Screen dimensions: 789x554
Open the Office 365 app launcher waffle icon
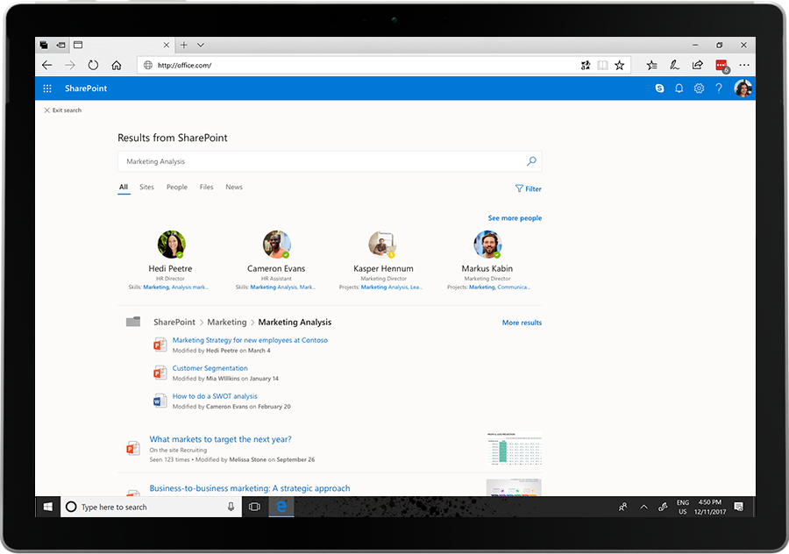click(x=47, y=89)
